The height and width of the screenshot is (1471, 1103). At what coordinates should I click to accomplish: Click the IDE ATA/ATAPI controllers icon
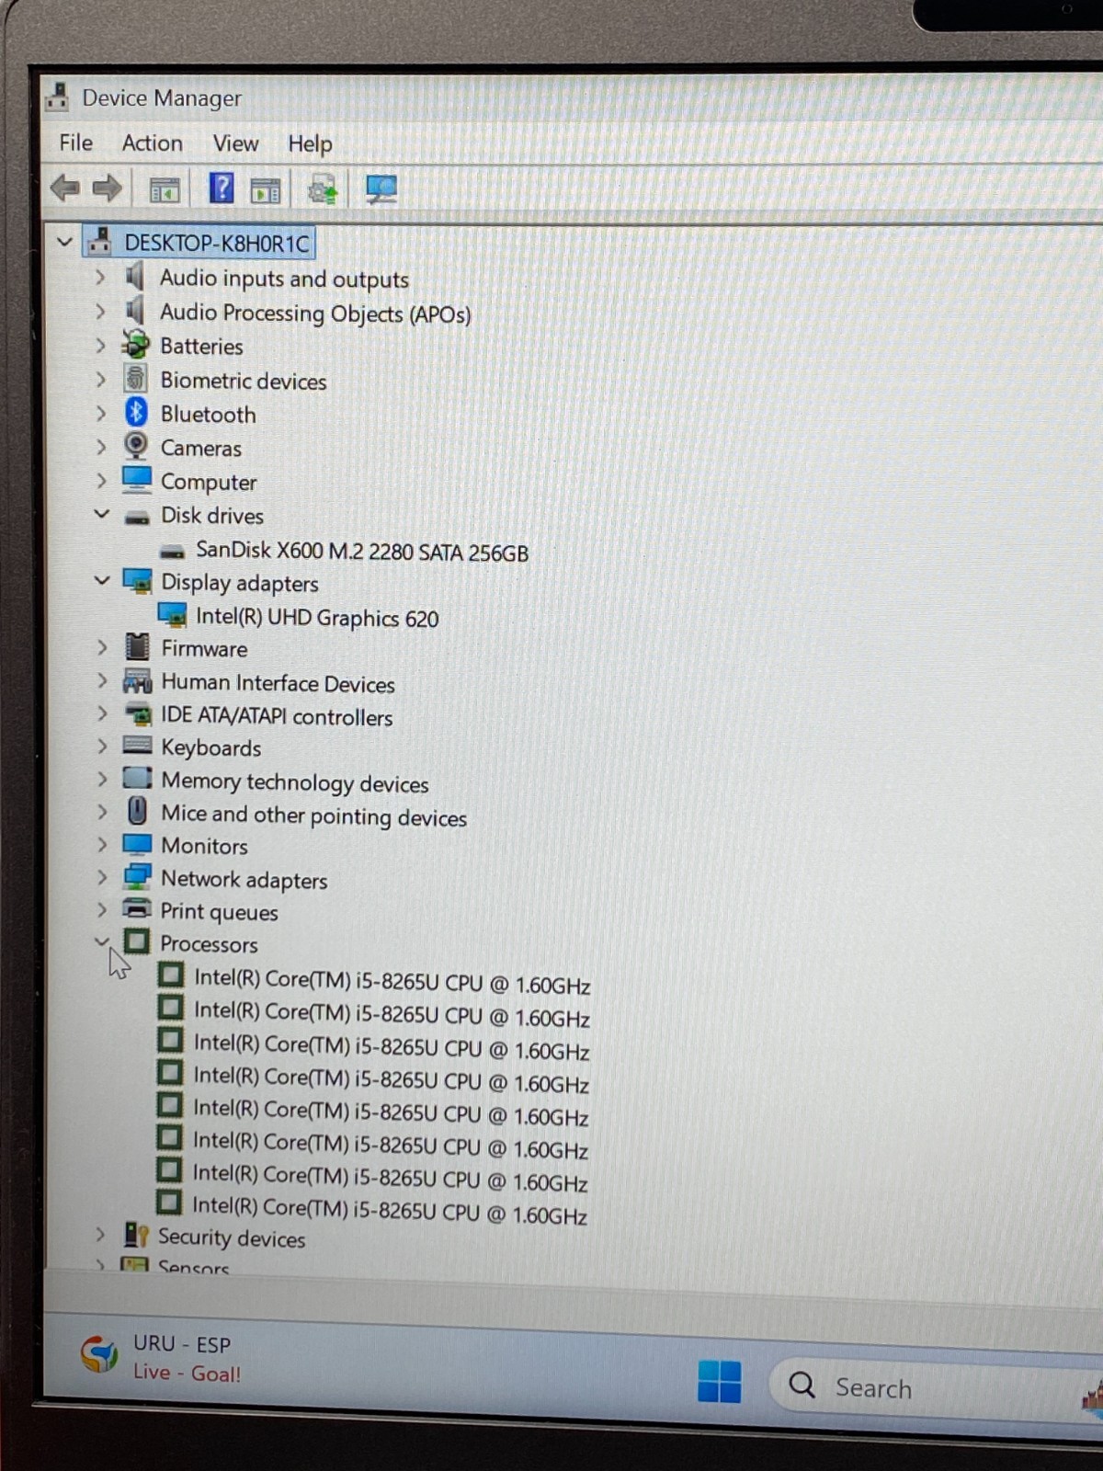click(139, 714)
